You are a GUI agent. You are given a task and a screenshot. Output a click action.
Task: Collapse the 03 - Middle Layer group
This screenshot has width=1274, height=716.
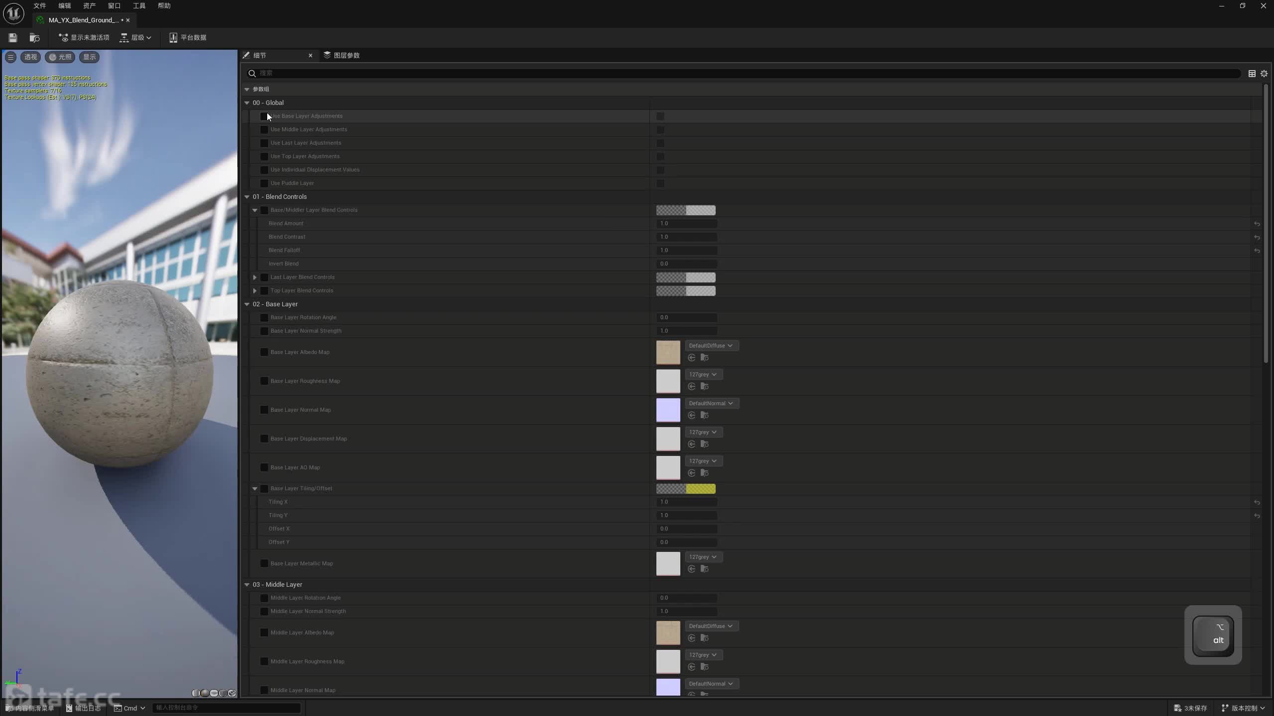[247, 585]
